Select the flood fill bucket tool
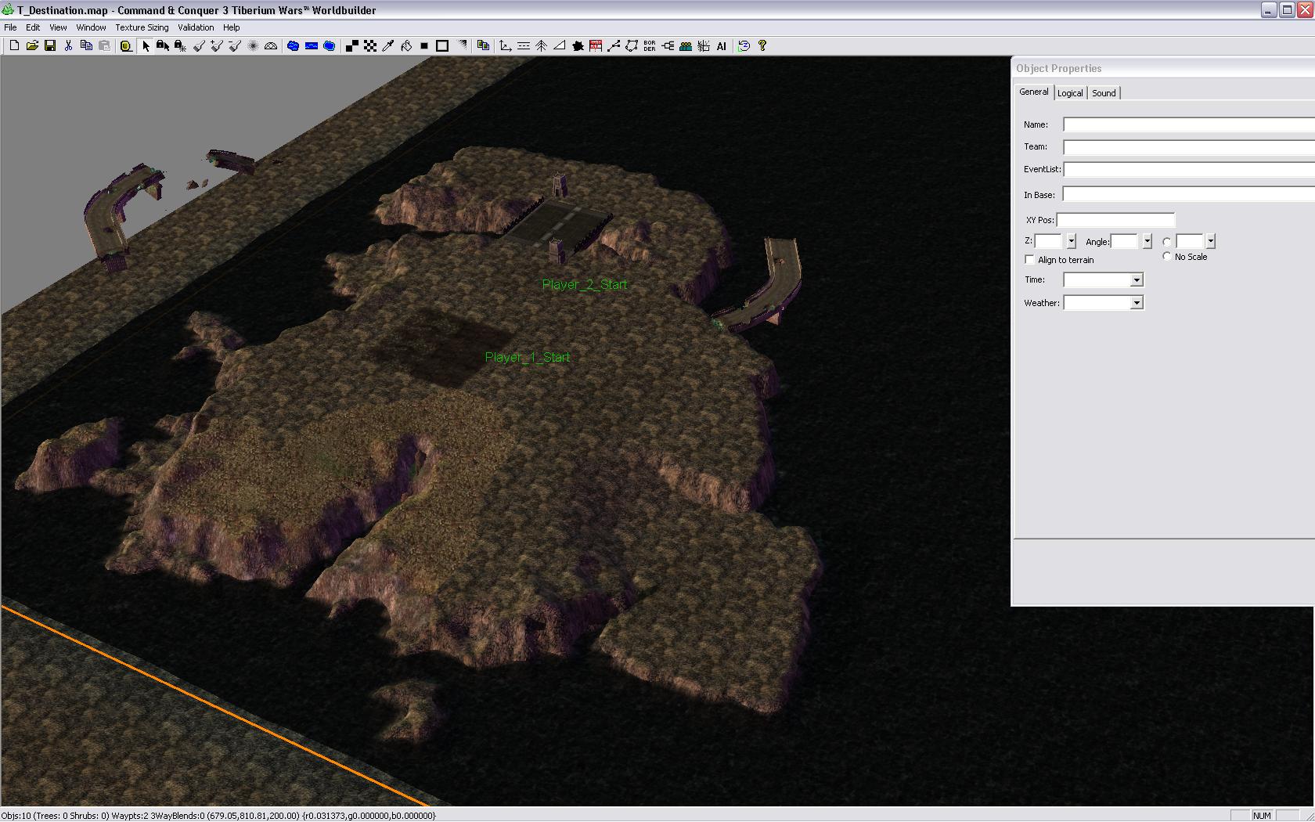Image resolution: width=1315 pixels, height=822 pixels. (406, 46)
